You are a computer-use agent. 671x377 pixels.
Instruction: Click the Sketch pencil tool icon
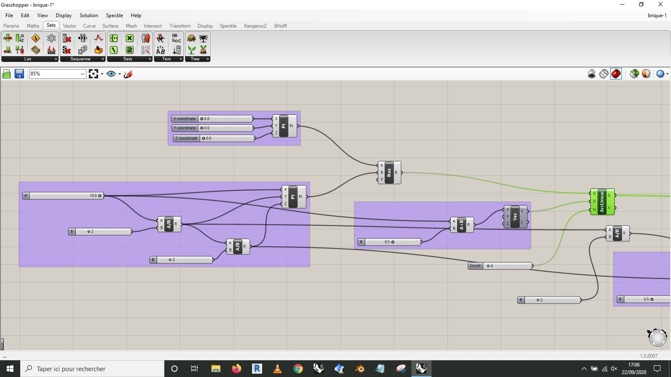[128, 74]
